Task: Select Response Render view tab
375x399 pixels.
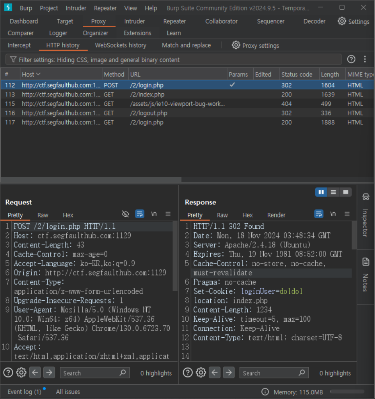Action: point(276,215)
